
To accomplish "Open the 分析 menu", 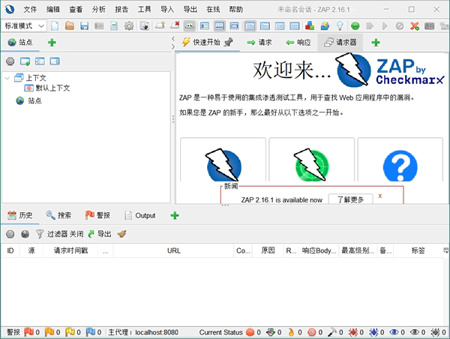I will pyautogui.click(x=98, y=9).
